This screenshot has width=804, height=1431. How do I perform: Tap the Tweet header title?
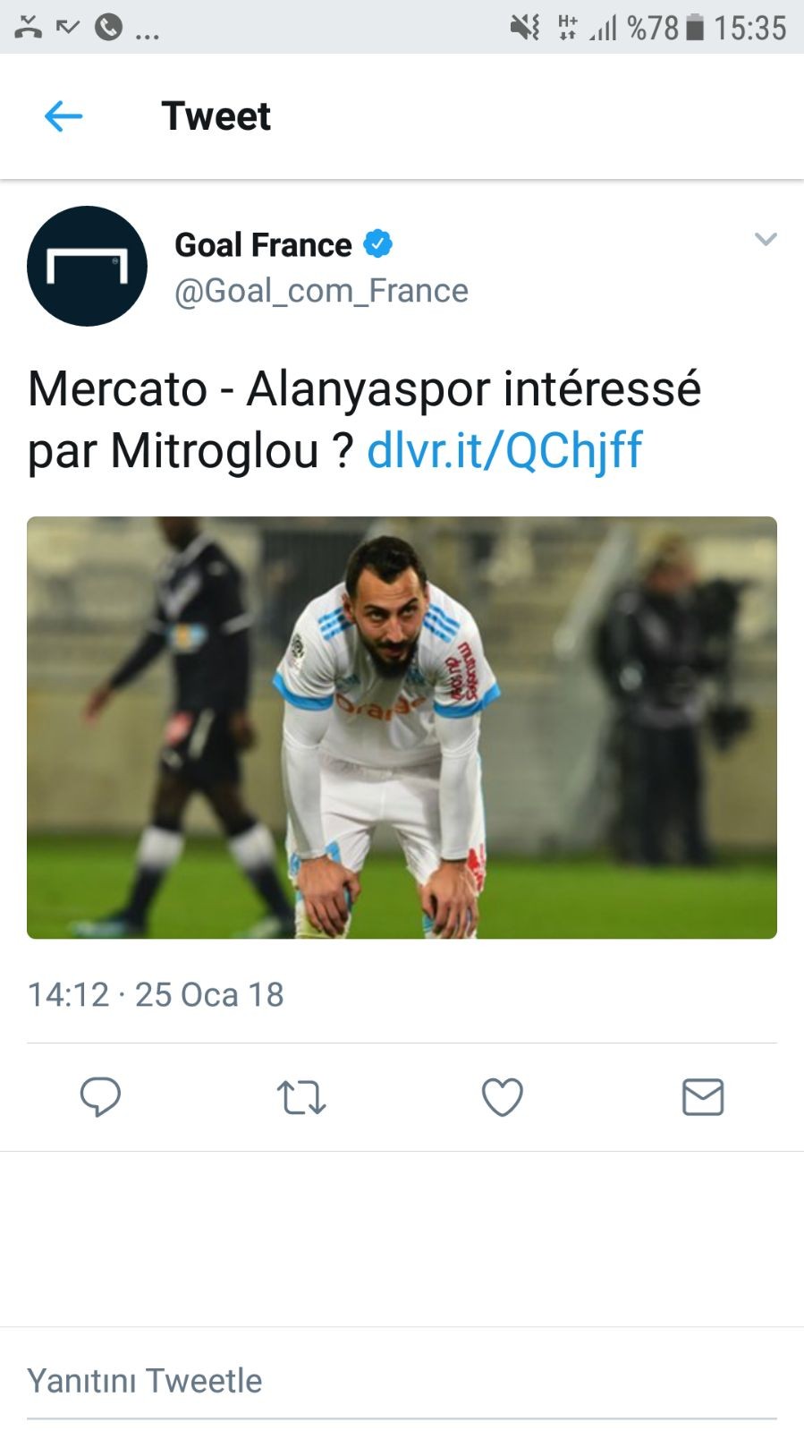coord(216,115)
